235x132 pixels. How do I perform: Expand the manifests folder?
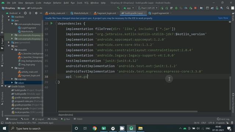(x=9, y=17)
